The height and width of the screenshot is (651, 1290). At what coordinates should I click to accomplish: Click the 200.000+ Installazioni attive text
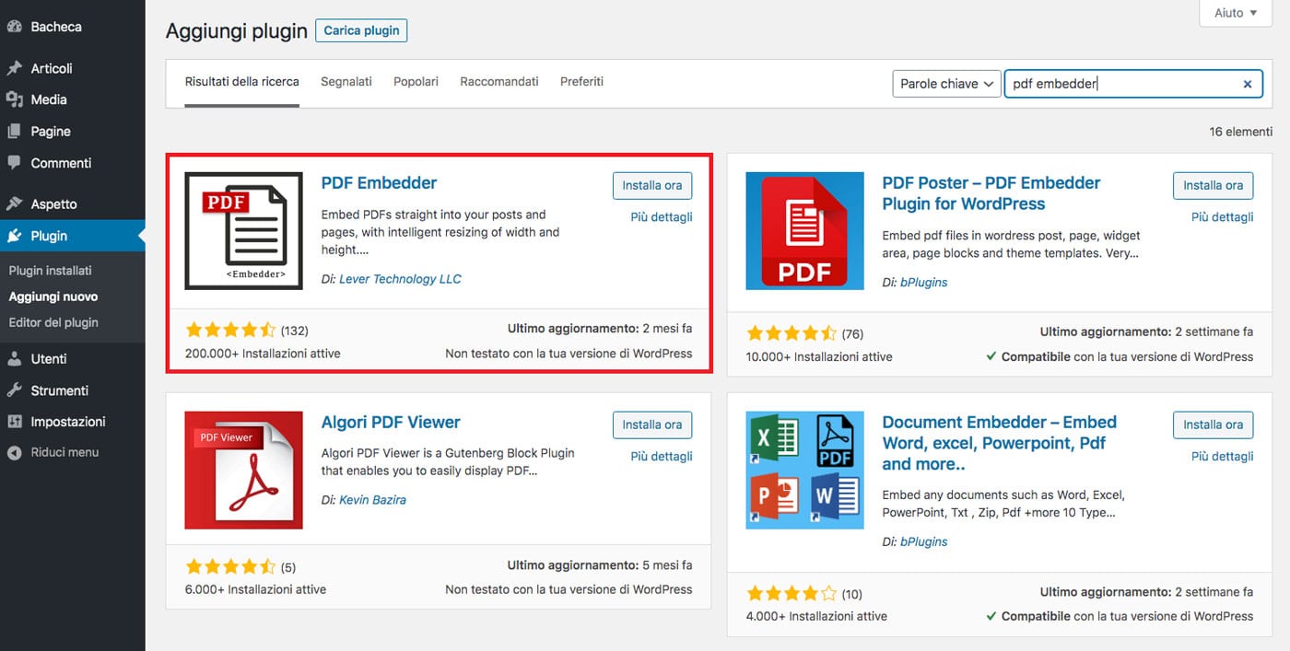pos(263,354)
